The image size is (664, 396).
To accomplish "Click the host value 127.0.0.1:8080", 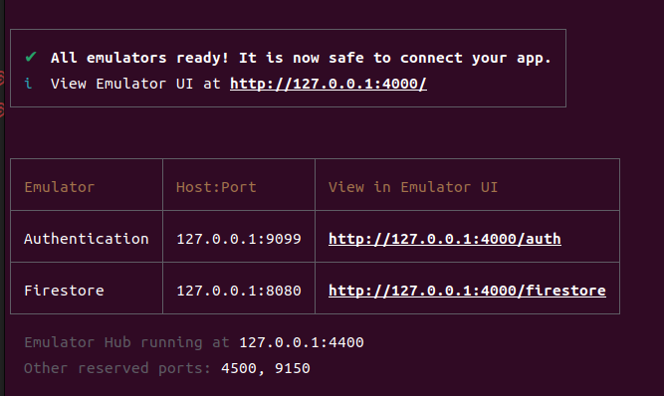I will coord(238,291).
